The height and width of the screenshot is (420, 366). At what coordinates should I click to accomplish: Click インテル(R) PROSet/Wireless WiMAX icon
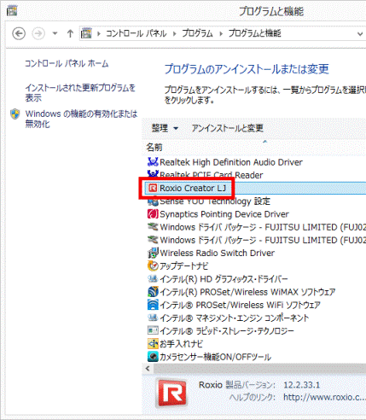click(153, 292)
